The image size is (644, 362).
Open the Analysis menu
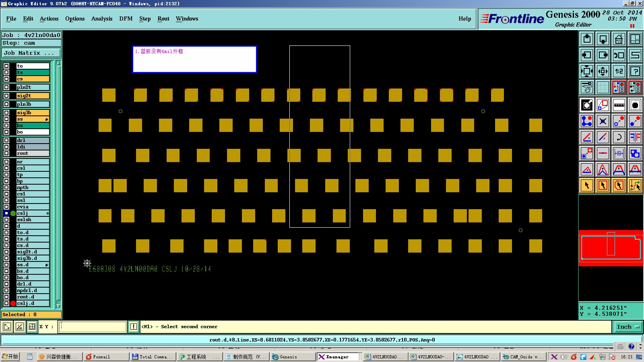(x=102, y=19)
